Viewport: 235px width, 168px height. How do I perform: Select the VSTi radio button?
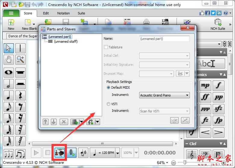tap(108, 104)
